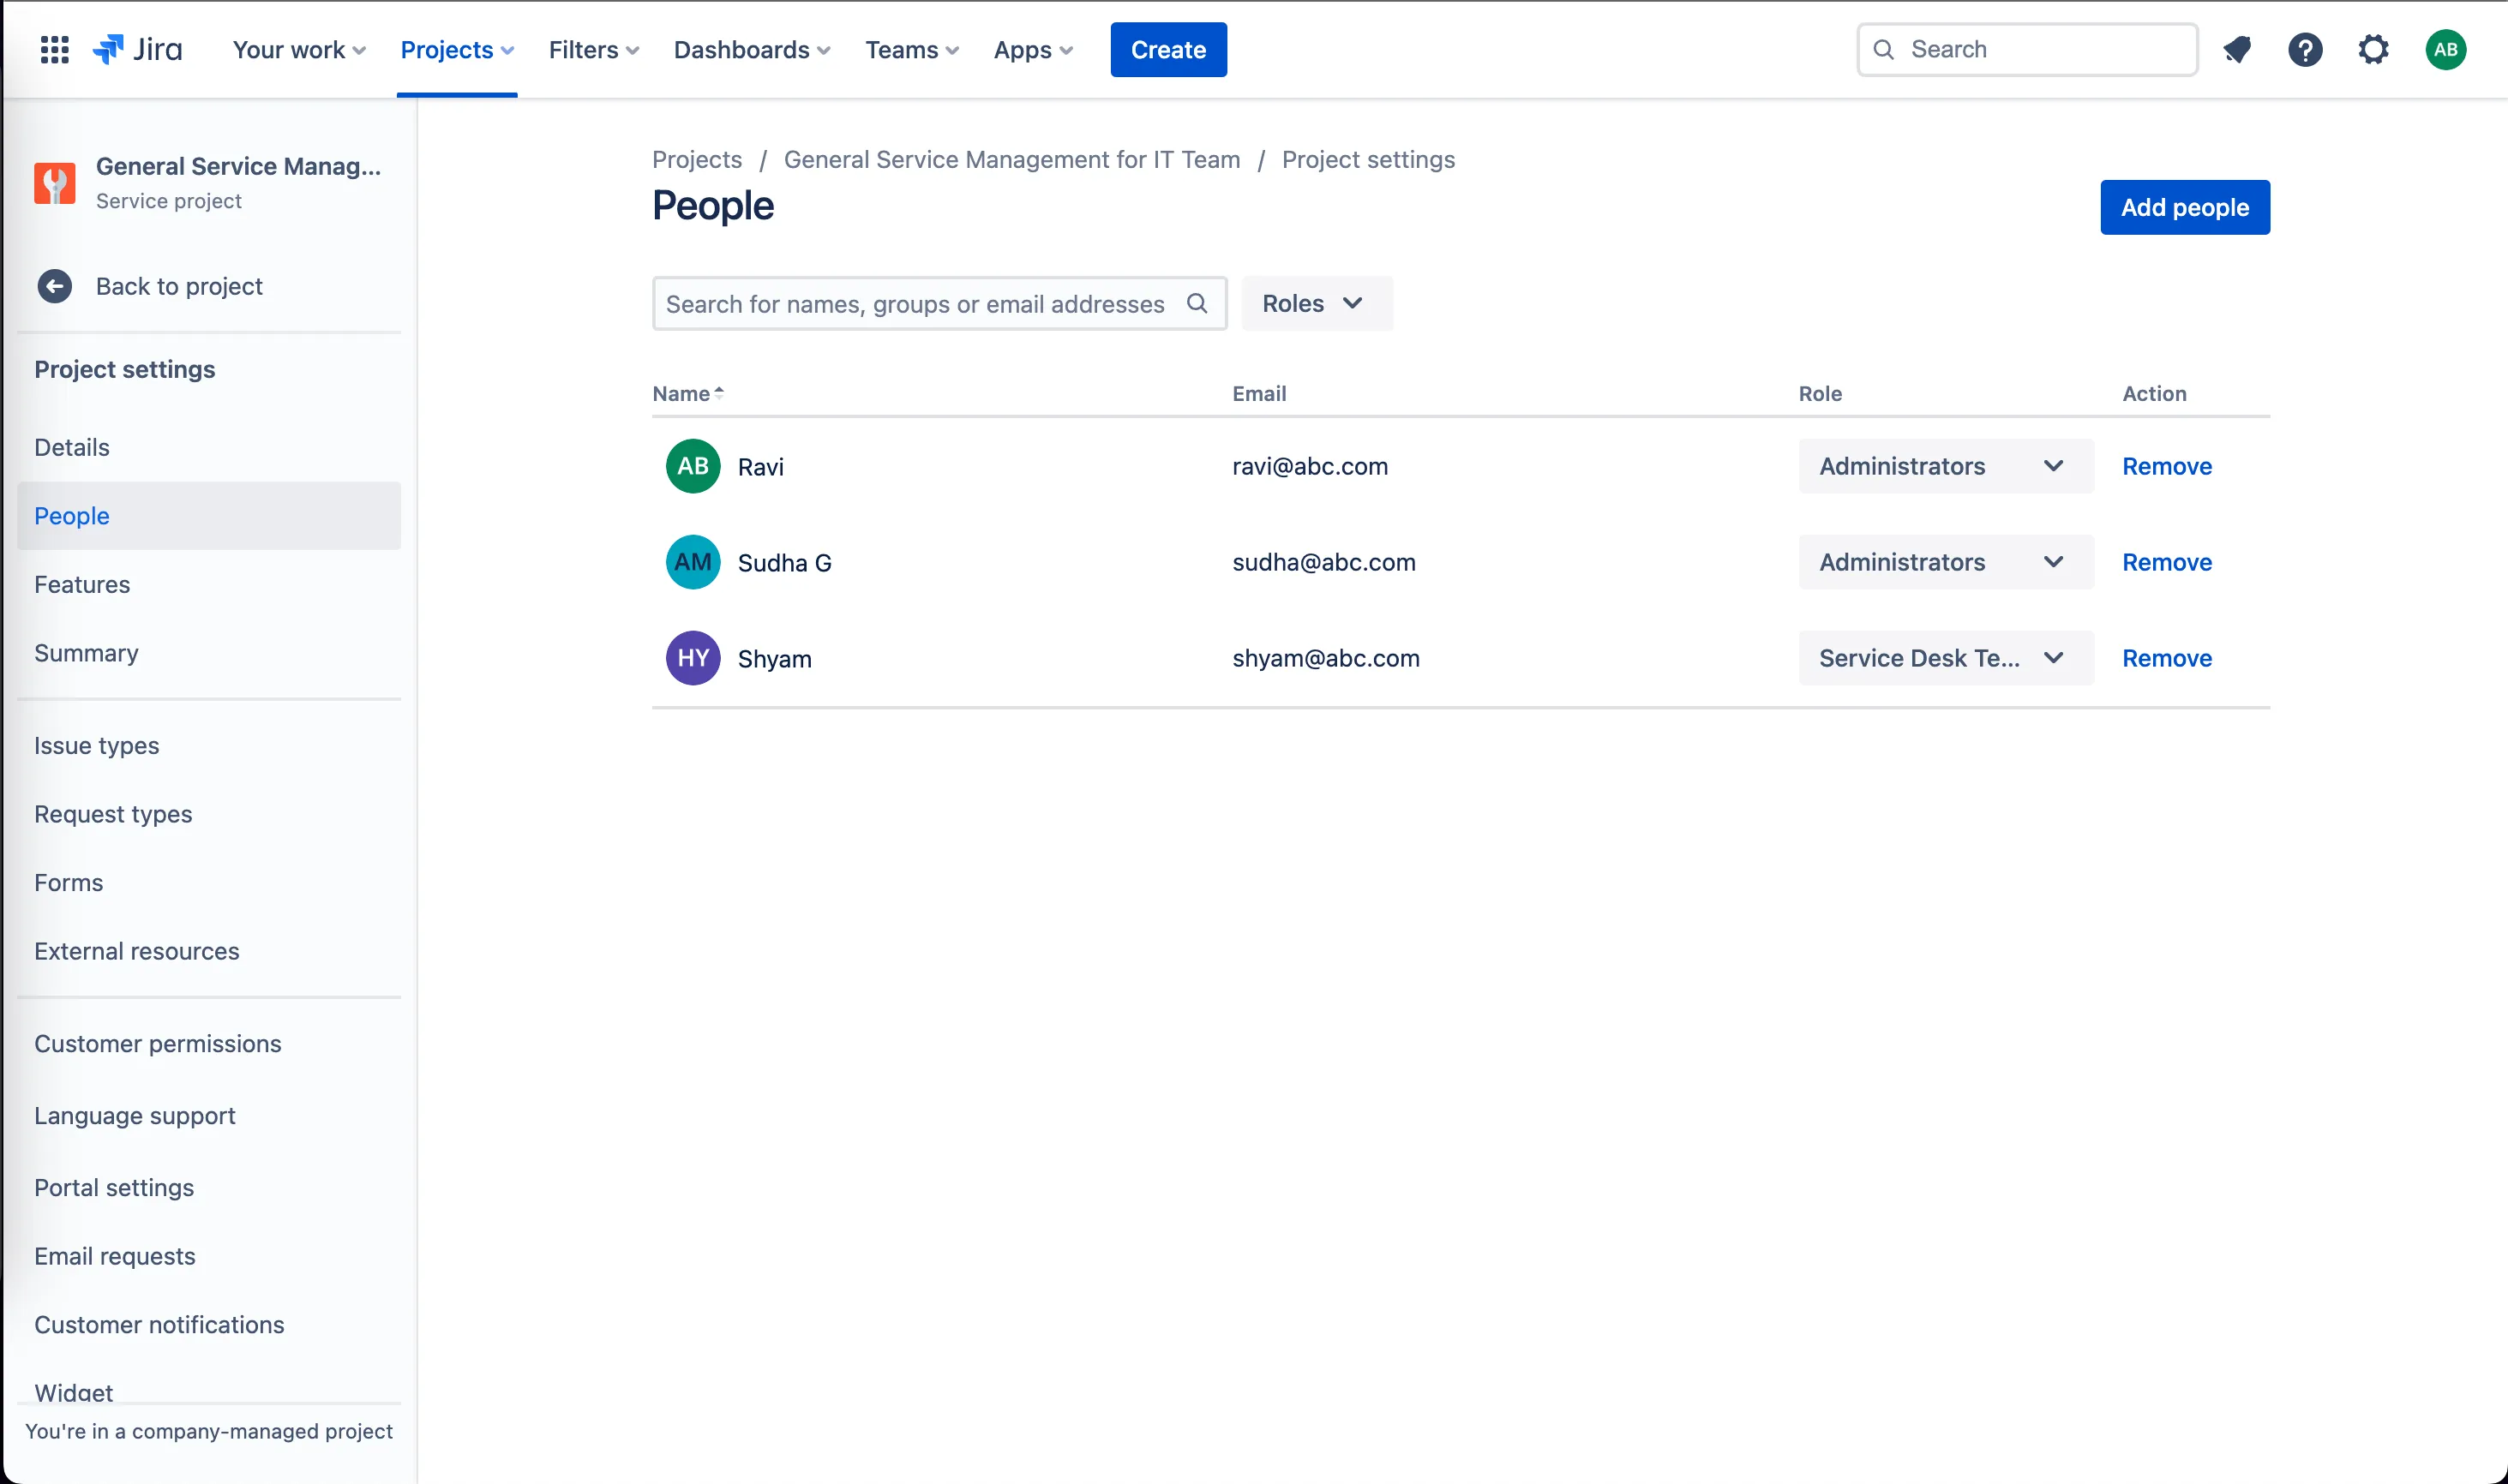Image resolution: width=2508 pixels, height=1484 pixels.
Task: Open the Roles filter dropdown
Action: (1316, 303)
